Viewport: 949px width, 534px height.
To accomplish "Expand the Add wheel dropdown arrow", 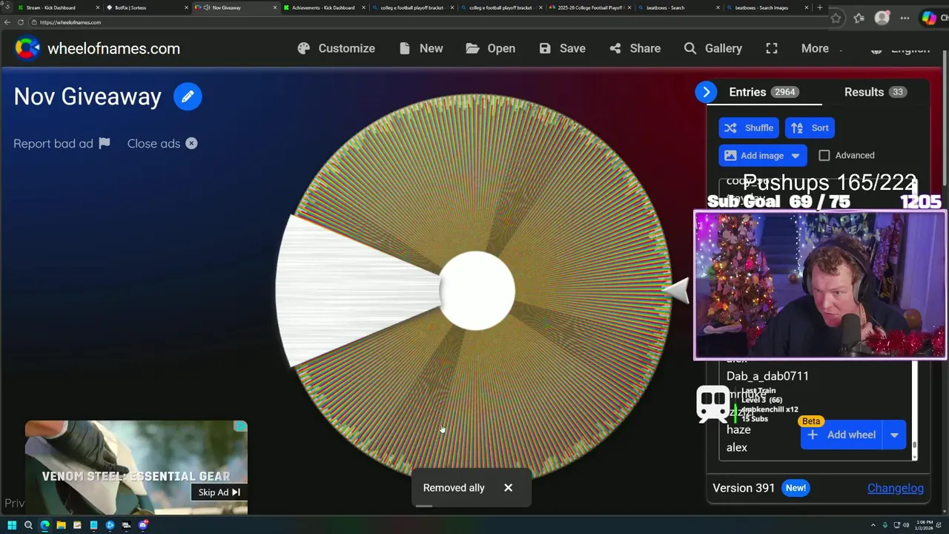I will click(894, 435).
